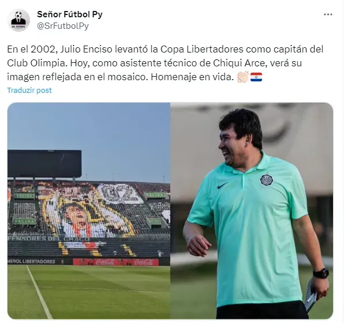Open the three-dot more options menu
This screenshot has height=323, width=344.
click(328, 14)
